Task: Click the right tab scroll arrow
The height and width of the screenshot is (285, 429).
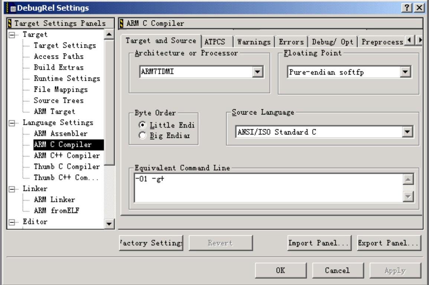Action: click(420, 41)
